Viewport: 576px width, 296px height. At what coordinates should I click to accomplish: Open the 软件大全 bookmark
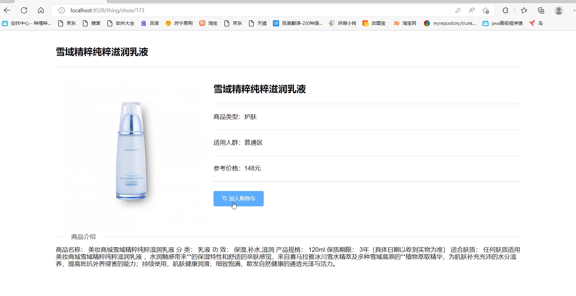[x=121, y=23]
